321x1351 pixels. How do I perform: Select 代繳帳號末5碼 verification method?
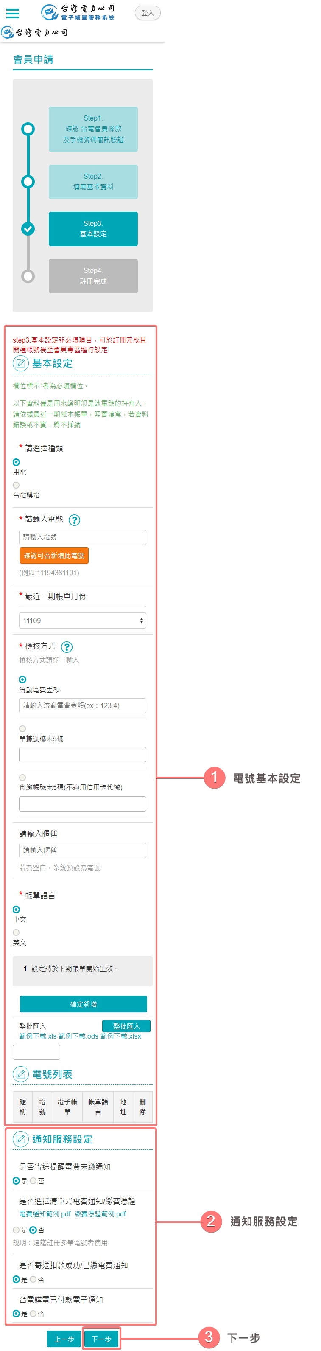click(x=22, y=777)
